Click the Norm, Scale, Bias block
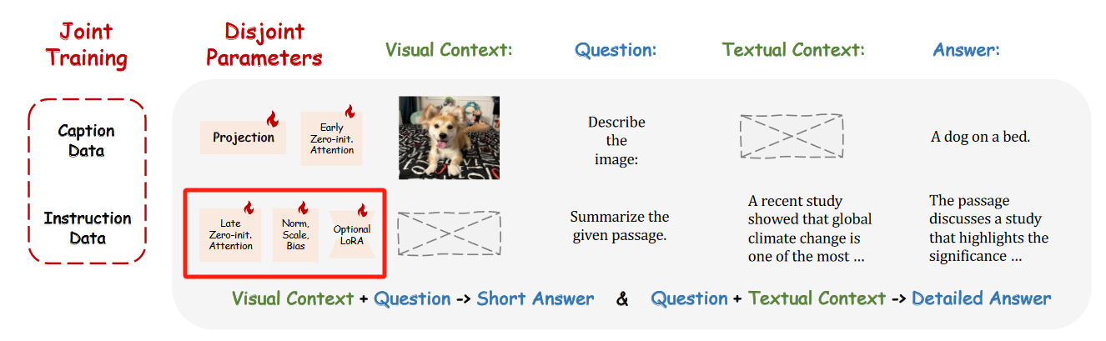1106x341 pixels. pyautogui.click(x=295, y=235)
